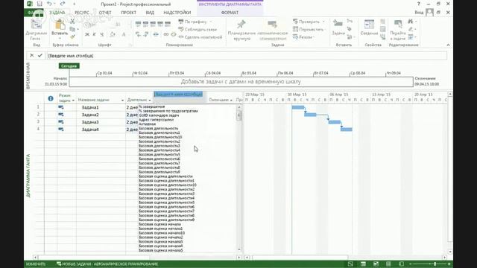Click the Link tasks chain icon
This screenshot has height=268, width=477.
click(x=166, y=34)
